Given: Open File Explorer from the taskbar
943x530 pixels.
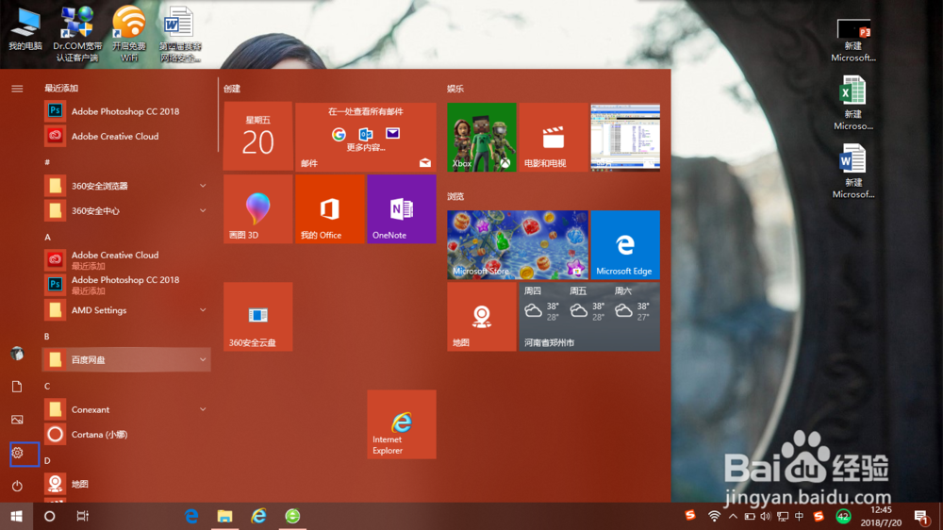Looking at the screenshot, I should [225, 516].
